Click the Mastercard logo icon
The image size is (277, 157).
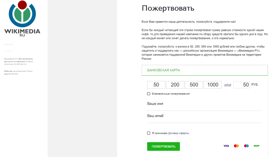click(x=236, y=146)
